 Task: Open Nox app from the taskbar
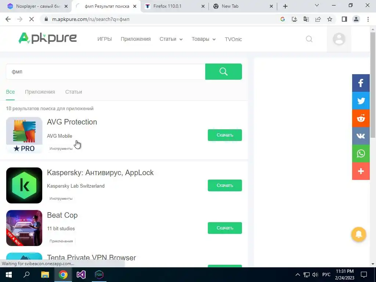[99, 275]
